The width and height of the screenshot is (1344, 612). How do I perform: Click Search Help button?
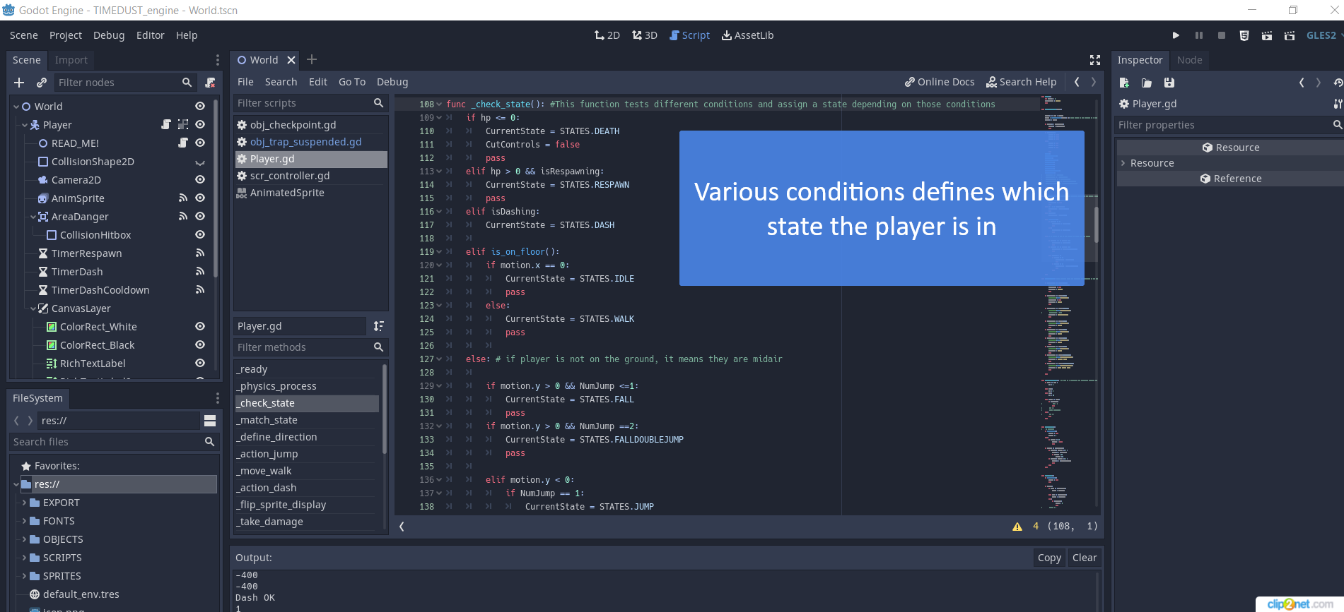point(1022,82)
